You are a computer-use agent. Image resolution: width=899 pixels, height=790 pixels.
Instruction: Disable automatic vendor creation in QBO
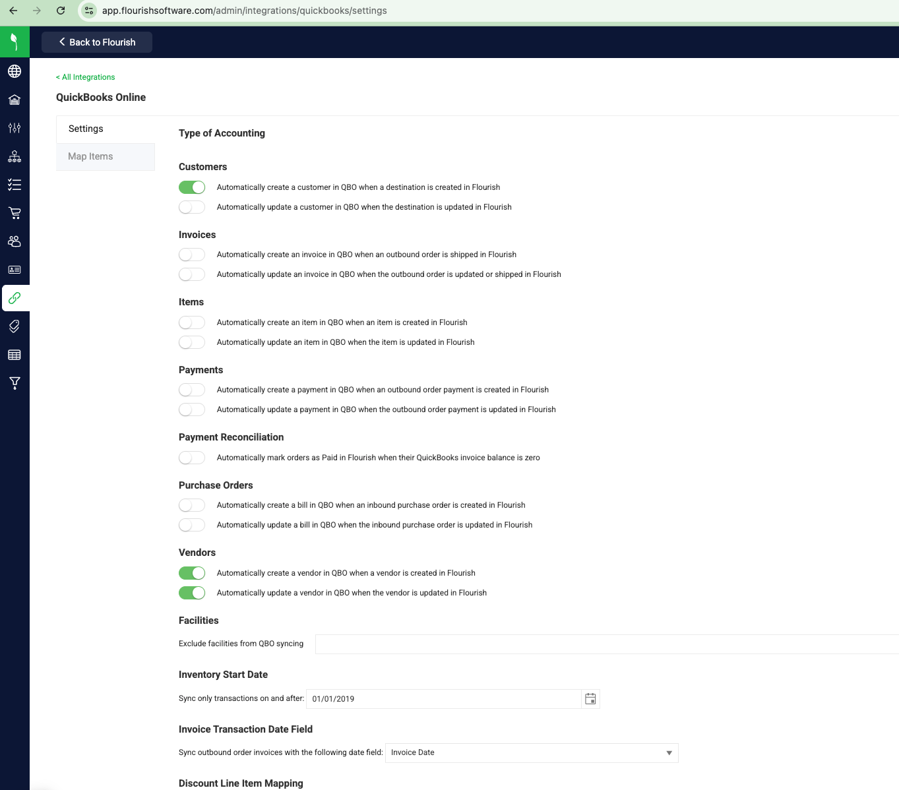192,573
